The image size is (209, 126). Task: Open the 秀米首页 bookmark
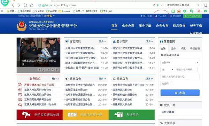(x=92, y=11)
